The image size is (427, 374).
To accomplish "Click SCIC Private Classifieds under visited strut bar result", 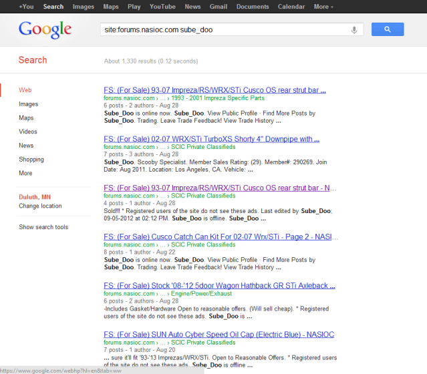I will (203, 196).
